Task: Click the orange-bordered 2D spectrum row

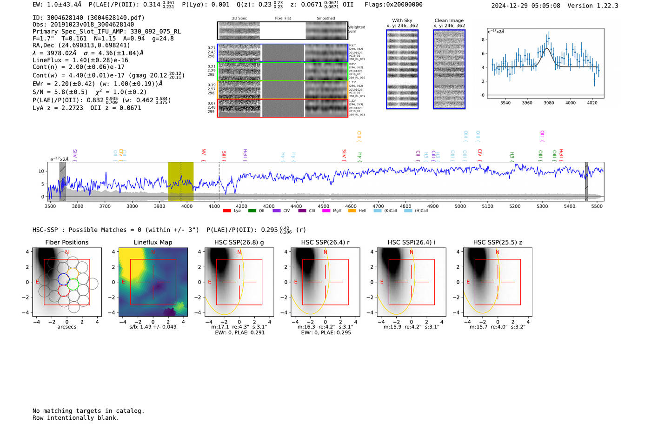Action: pos(282,90)
